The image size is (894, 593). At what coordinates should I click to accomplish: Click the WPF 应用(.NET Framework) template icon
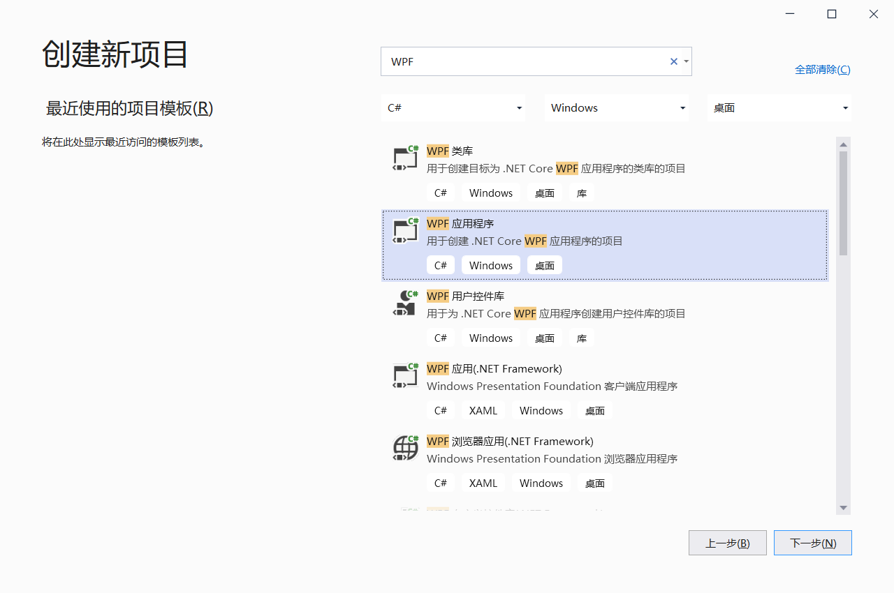pos(405,376)
